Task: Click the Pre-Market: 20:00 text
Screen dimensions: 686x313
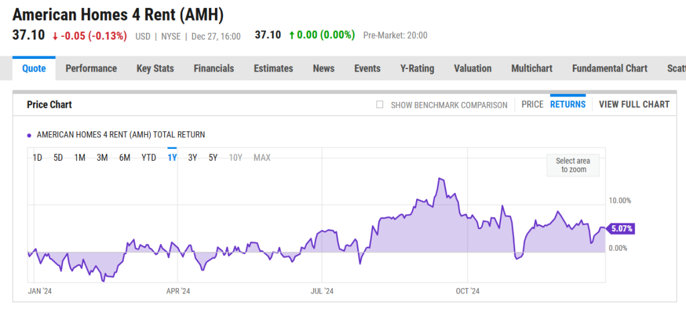Action: click(395, 36)
